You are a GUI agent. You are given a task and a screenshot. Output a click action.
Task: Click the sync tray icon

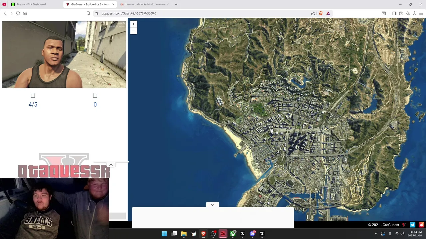383,234
